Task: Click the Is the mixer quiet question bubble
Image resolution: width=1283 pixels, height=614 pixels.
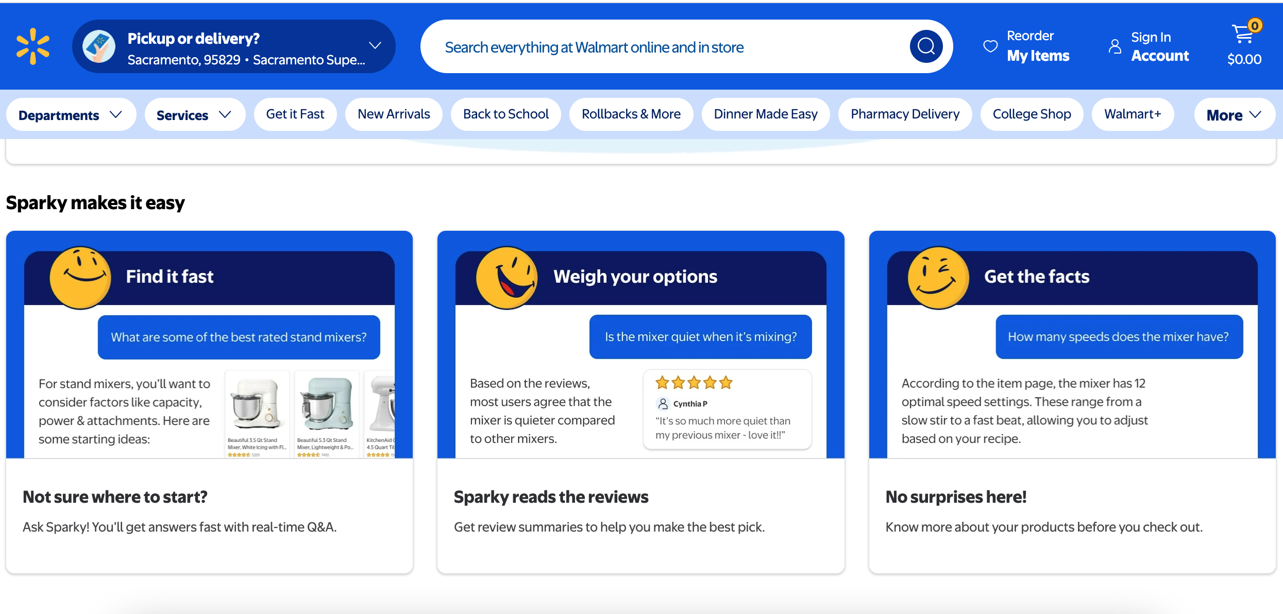Action: [701, 337]
